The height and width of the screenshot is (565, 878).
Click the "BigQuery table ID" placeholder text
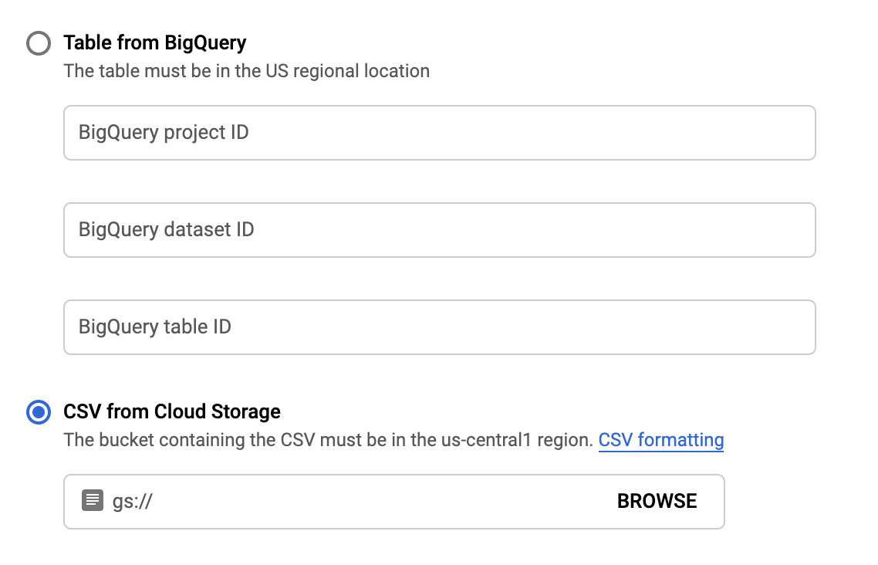click(154, 327)
